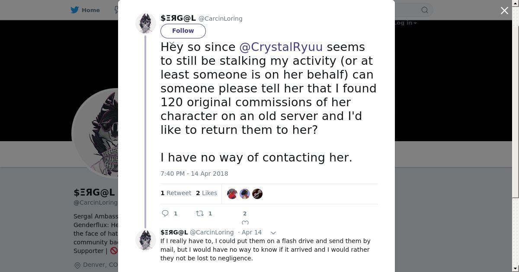Click the reply speech bubble icon

[x=165, y=213]
